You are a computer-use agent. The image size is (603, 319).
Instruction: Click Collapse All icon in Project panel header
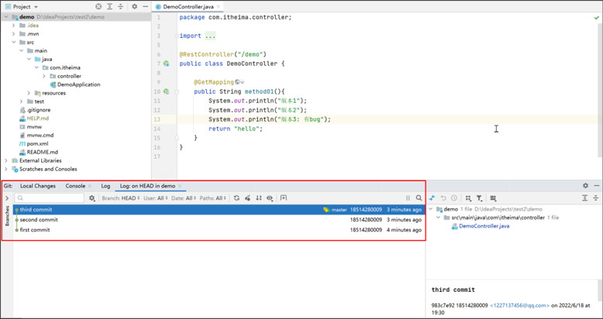pyautogui.click(x=121, y=6)
